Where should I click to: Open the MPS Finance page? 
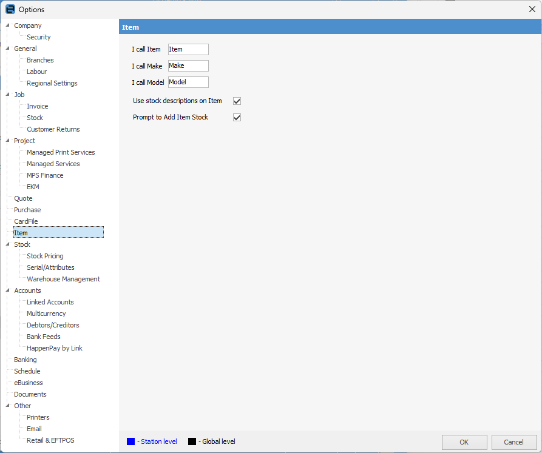[45, 175]
